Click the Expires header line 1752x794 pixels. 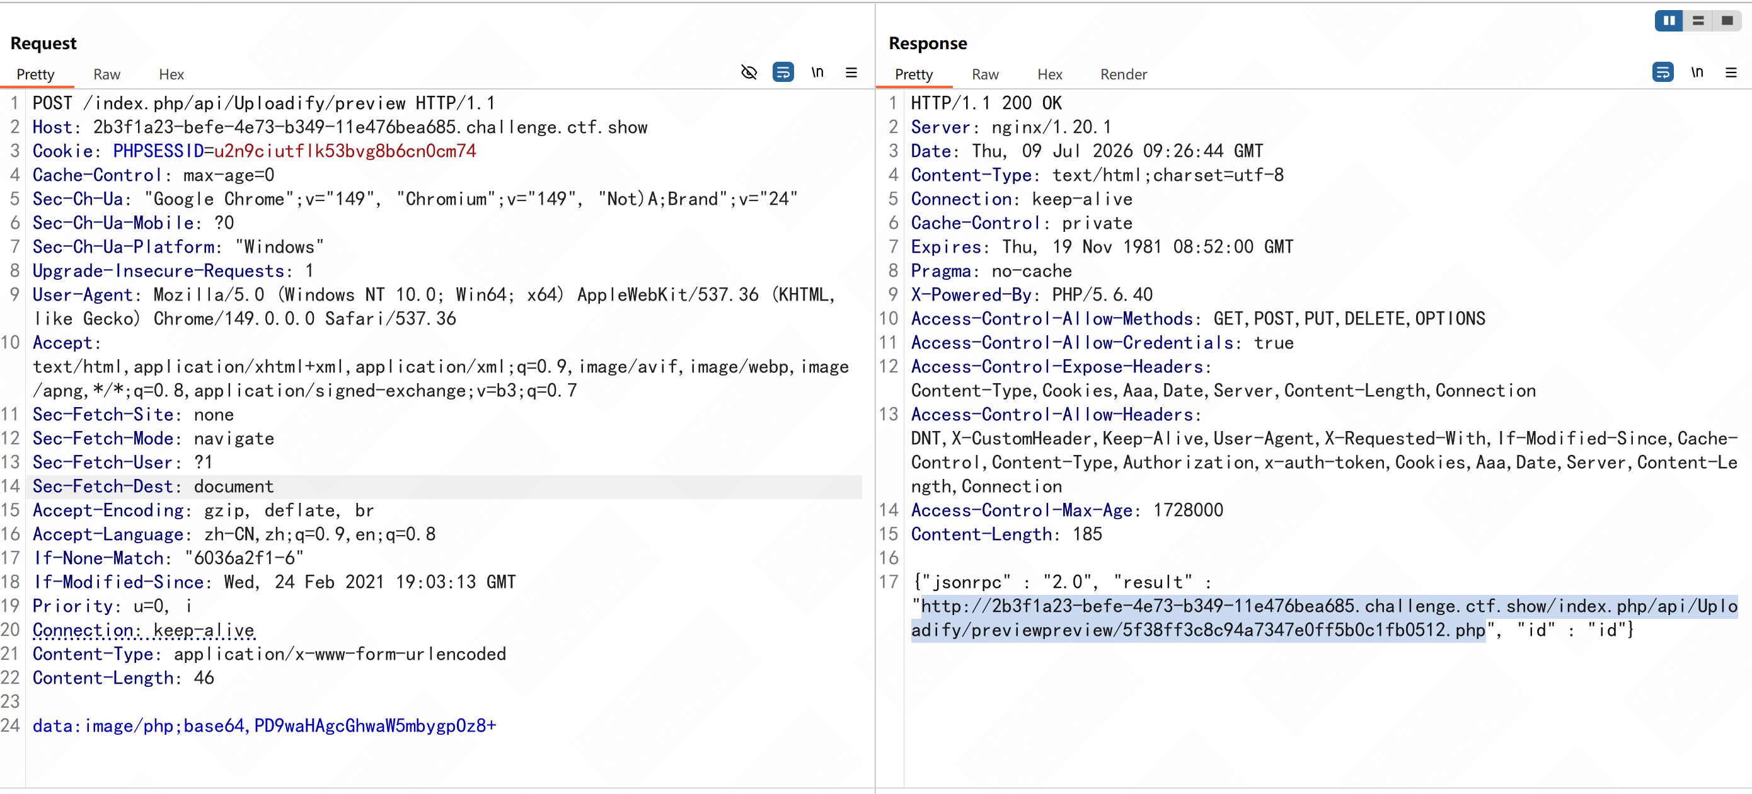(x=1102, y=247)
